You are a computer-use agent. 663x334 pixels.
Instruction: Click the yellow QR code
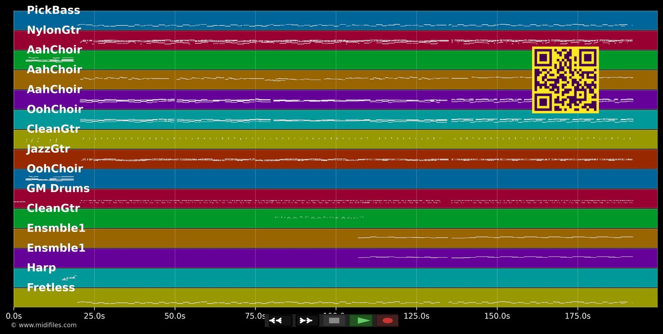tap(565, 80)
